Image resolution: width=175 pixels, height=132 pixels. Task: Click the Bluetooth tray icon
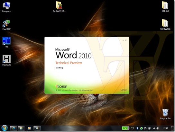click(137, 128)
